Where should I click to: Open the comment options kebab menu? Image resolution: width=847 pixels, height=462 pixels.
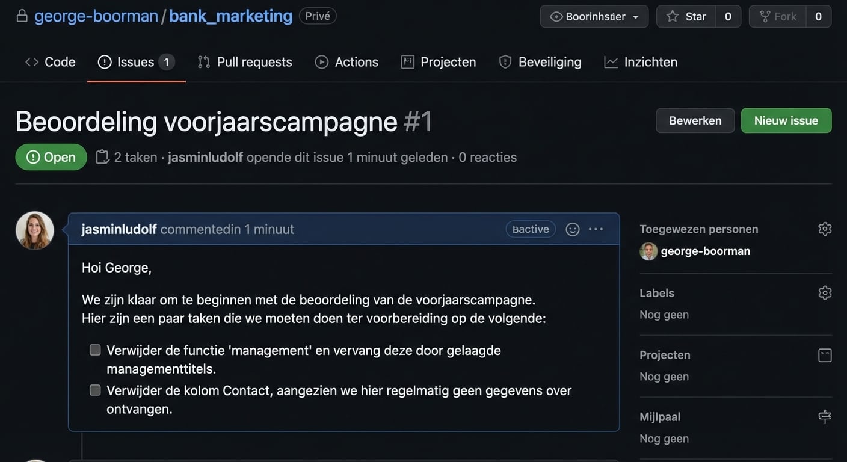595,229
